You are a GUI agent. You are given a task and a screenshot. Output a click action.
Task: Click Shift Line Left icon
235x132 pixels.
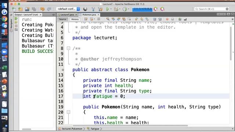155,19
